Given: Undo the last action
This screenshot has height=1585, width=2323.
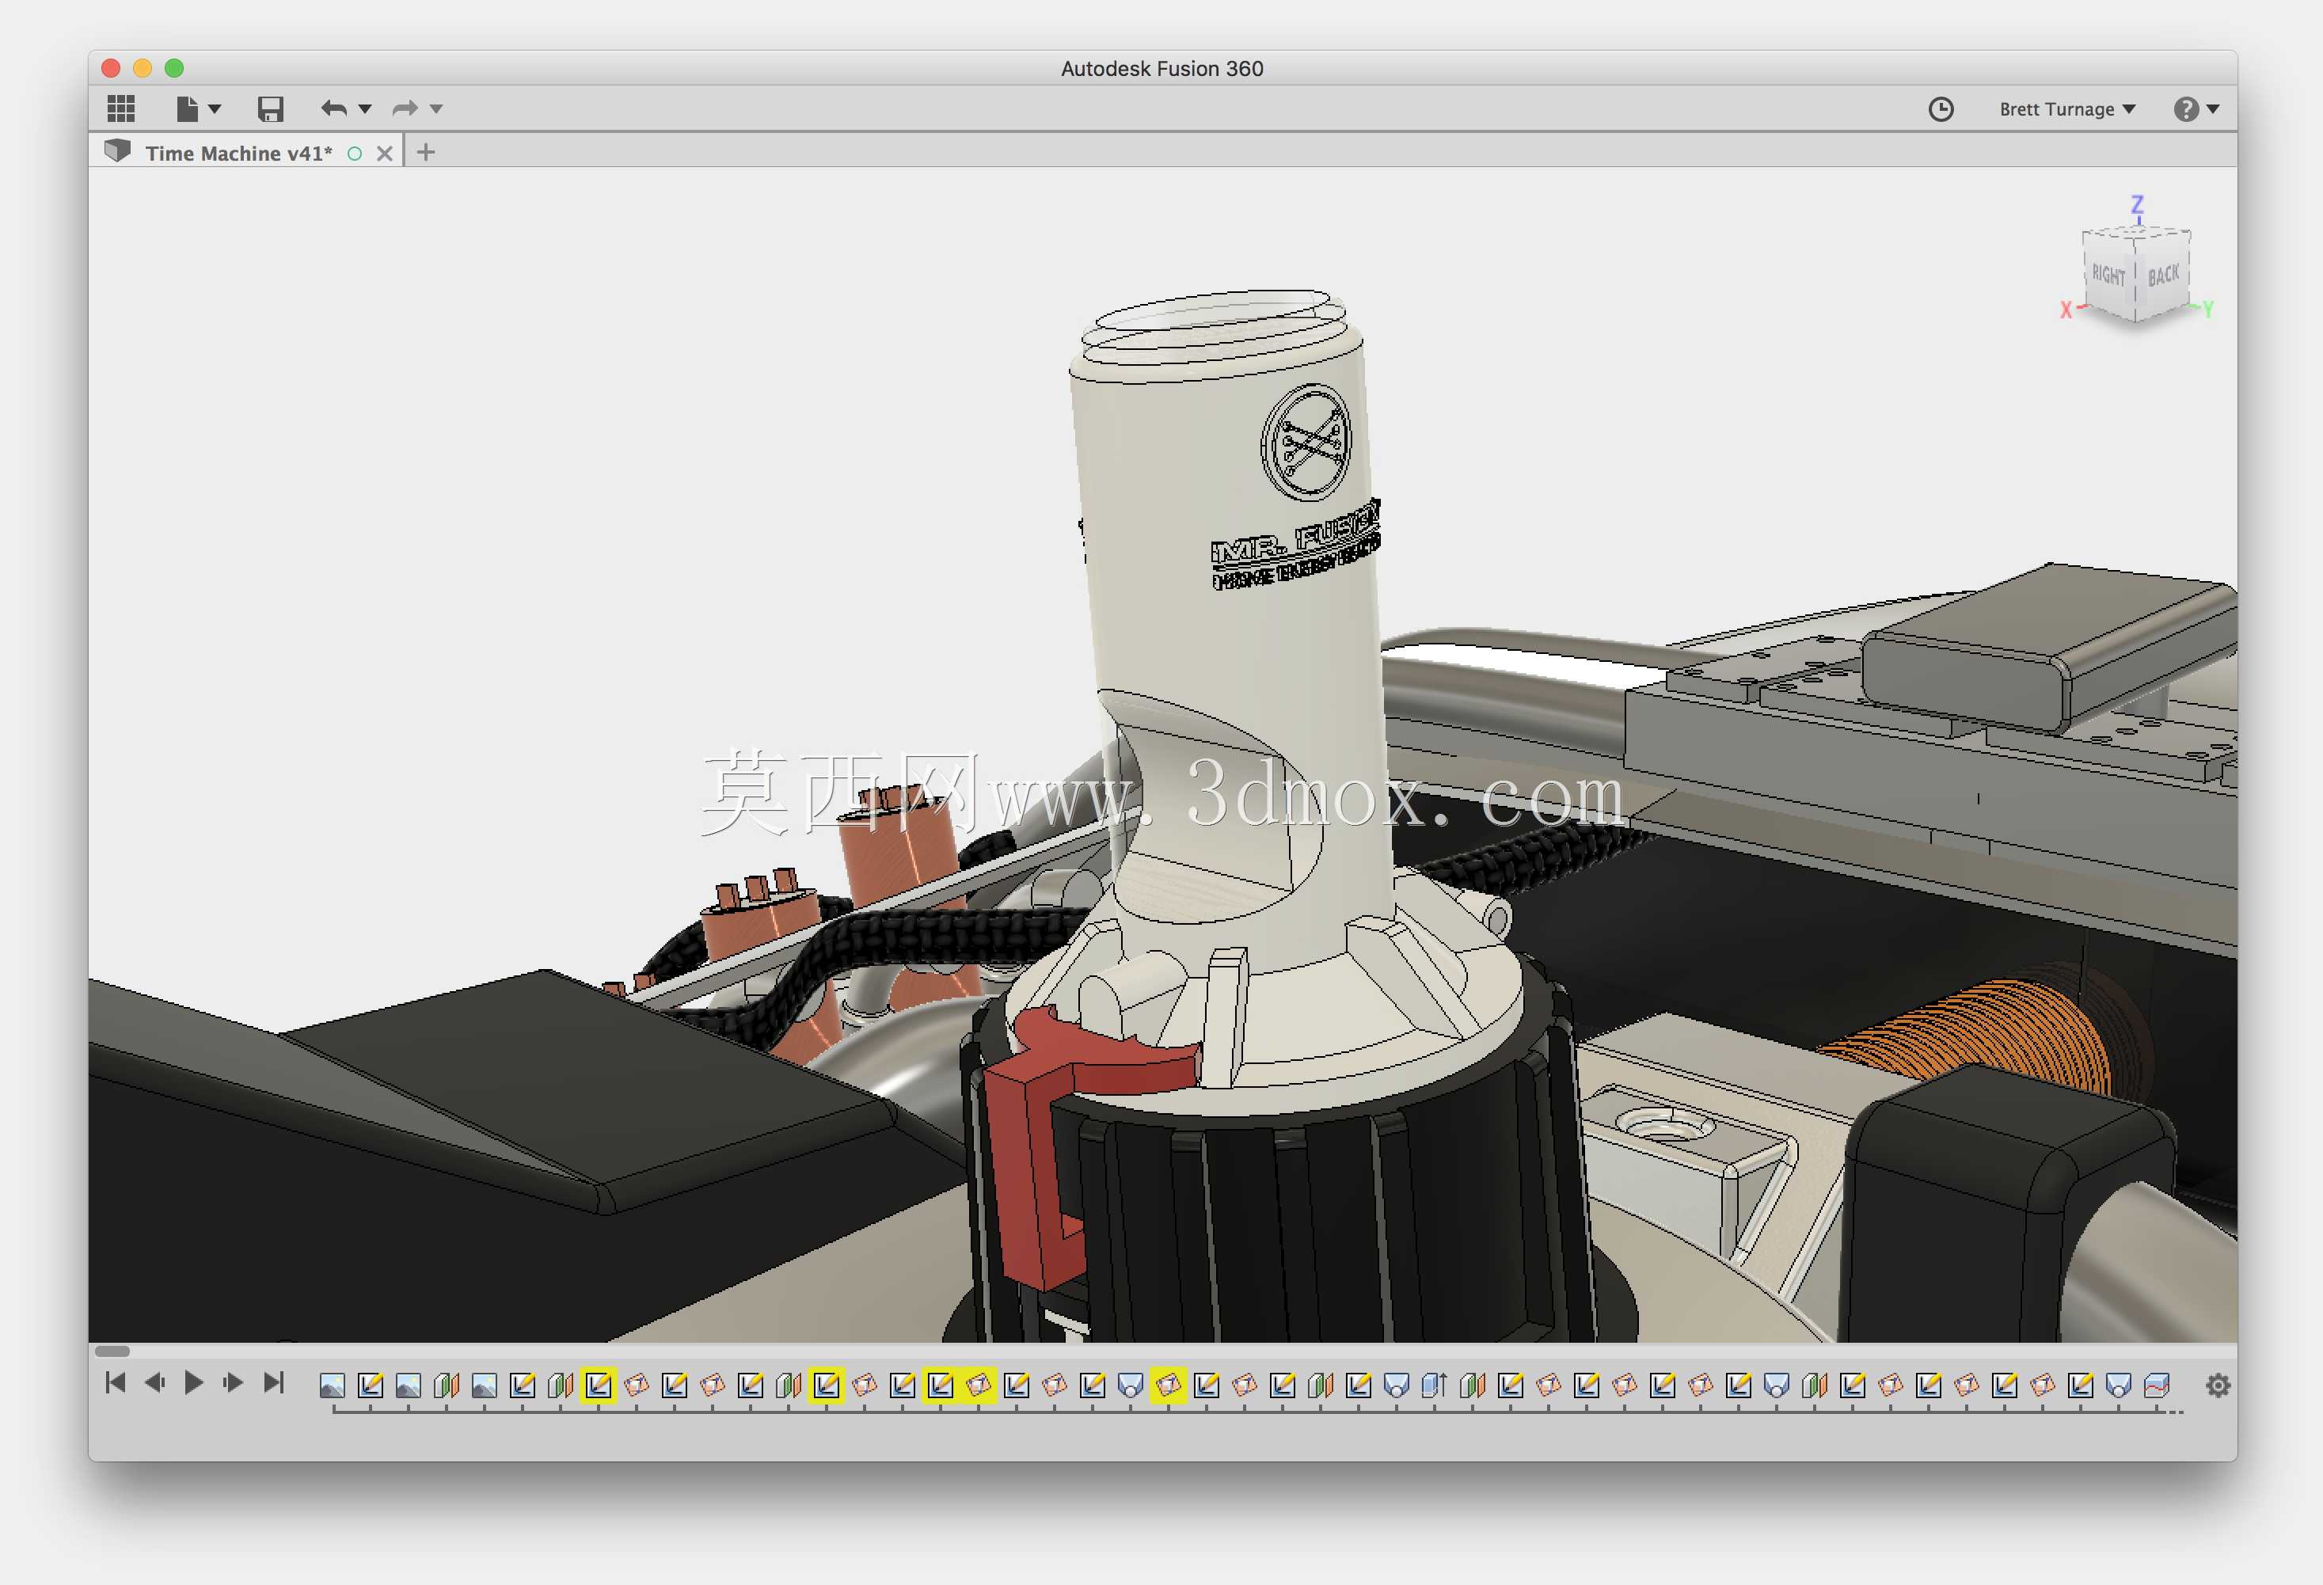Looking at the screenshot, I should click(334, 108).
